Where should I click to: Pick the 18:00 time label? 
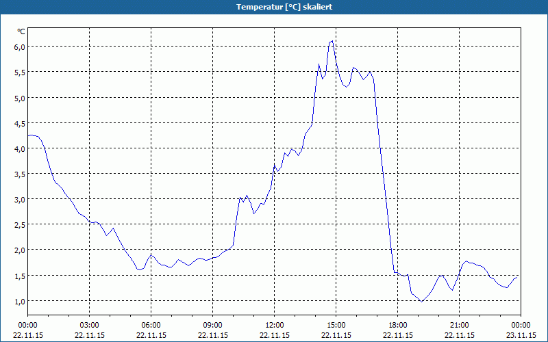coord(398,326)
